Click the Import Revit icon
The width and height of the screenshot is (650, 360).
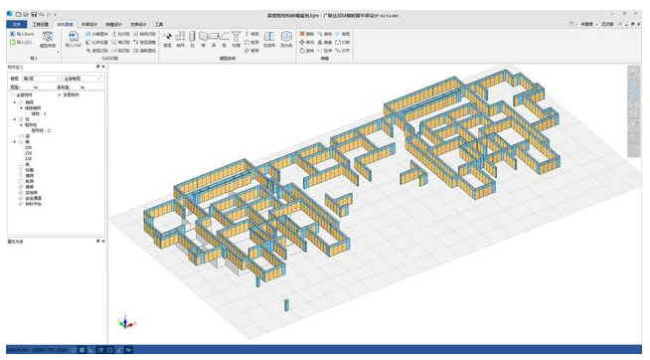[13, 34]
